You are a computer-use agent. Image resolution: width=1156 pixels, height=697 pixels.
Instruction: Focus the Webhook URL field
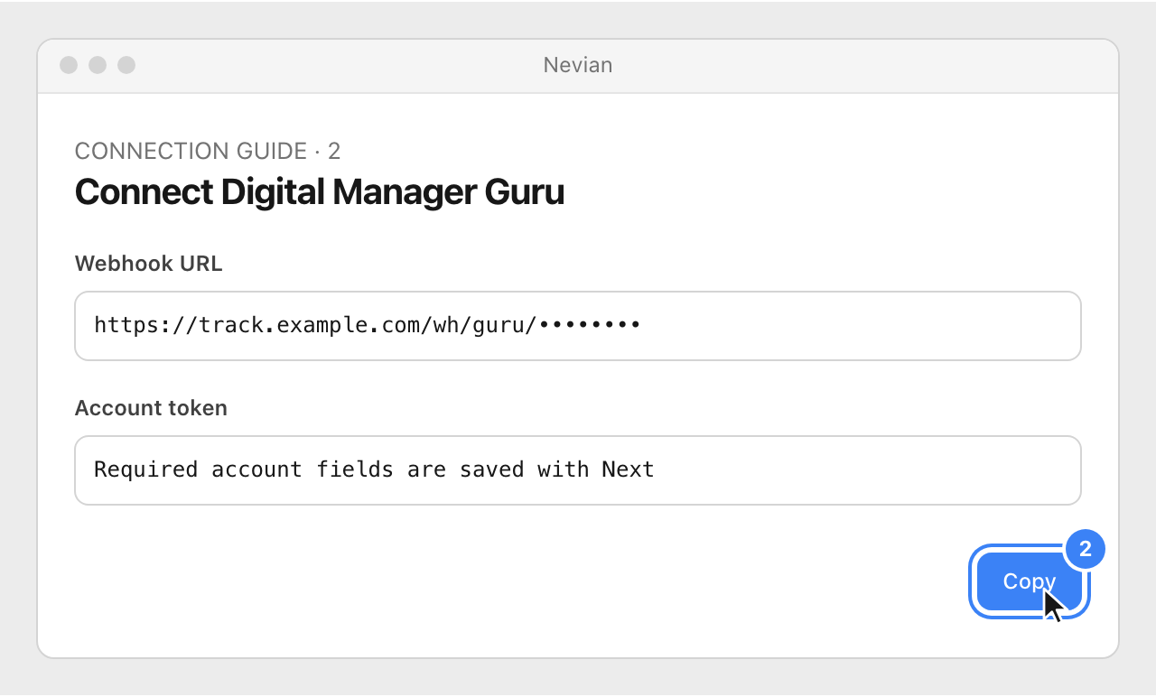pyautogui.click(x=578, y=326)
